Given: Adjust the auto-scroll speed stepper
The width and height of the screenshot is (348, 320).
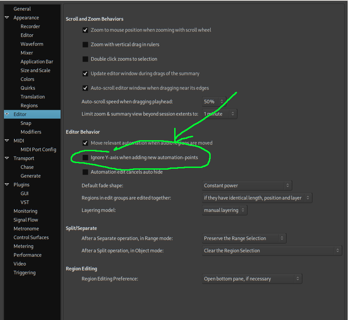Looking at the screenshot, I should (x=221, y=102).
